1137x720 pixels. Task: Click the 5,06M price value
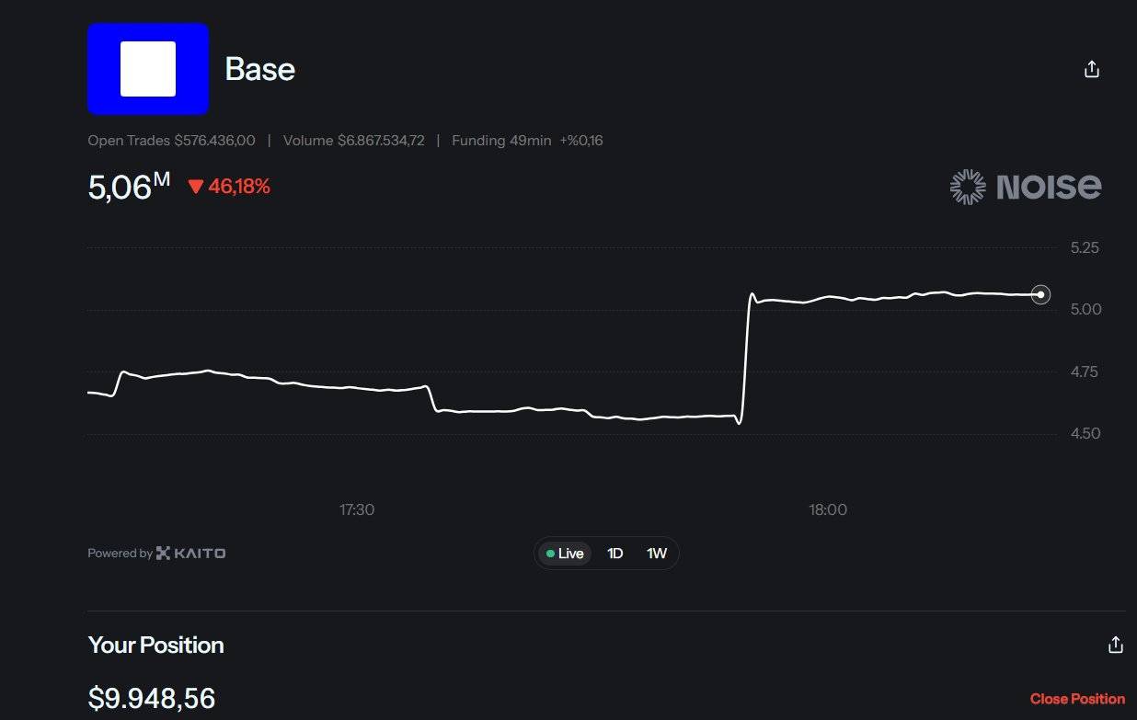(129, 187)
